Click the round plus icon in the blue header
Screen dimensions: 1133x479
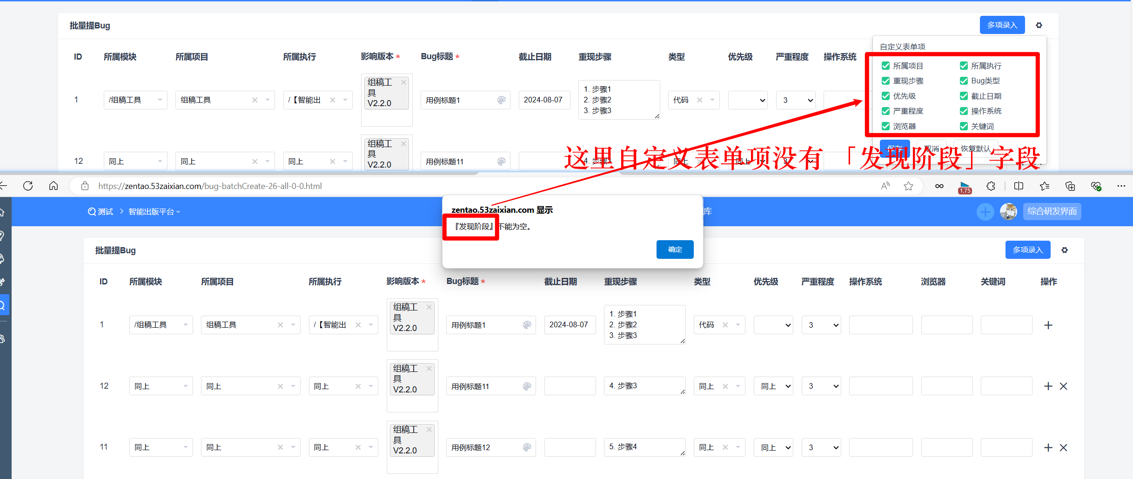tap(985, 212)
